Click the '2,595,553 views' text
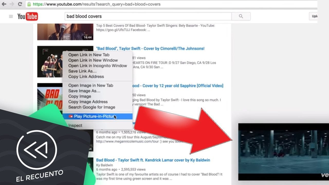Screen dimensions: 329x185 click(134, 169)
